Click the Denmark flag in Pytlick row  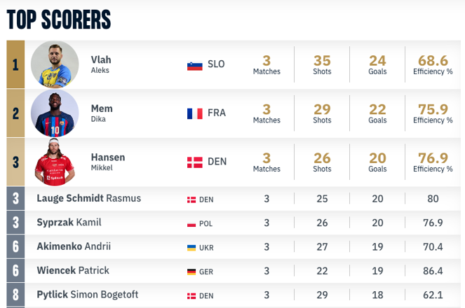pos(191,296)
